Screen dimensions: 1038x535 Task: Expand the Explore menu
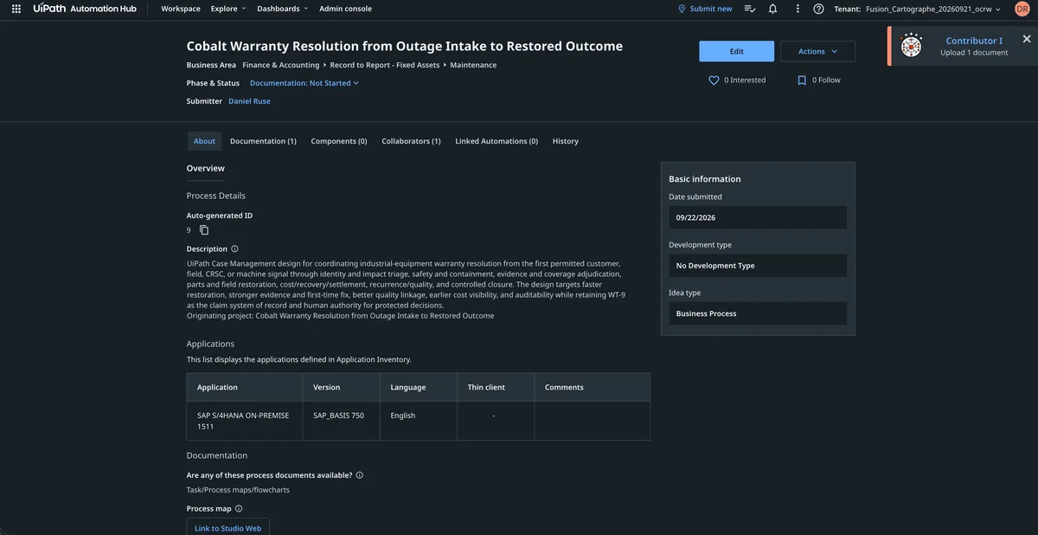click(x=228, y=9)
